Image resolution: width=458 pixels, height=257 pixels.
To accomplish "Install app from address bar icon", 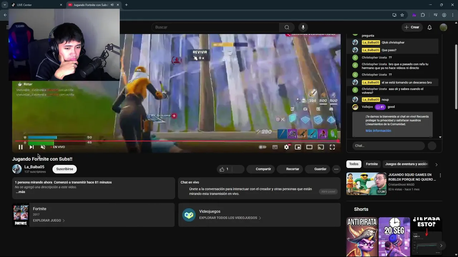I will click(394, 15).
